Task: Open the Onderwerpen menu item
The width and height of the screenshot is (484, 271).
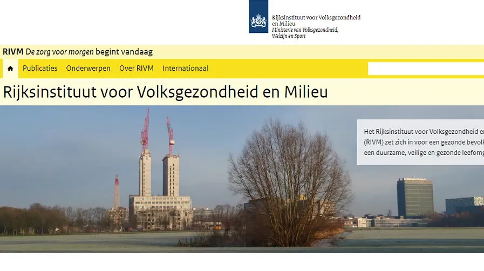Action: pos(88,68)
